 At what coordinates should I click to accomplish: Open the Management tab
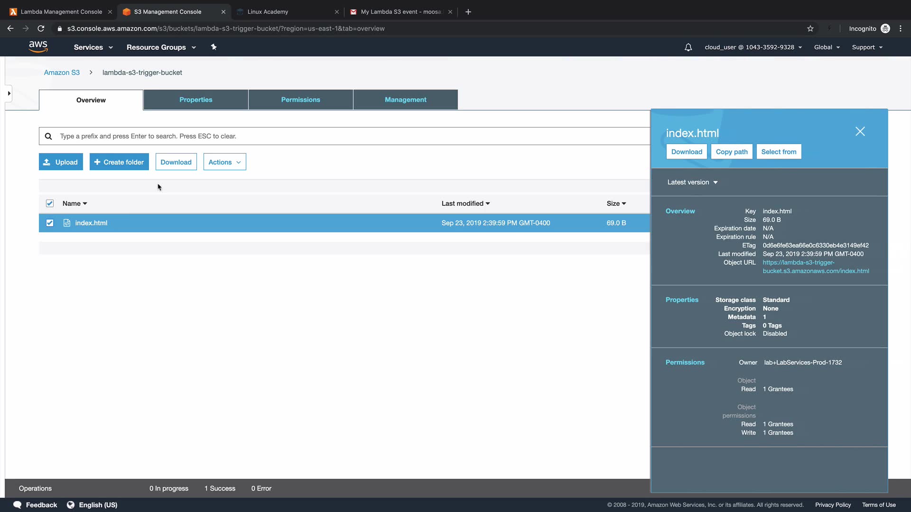point(405,100)
